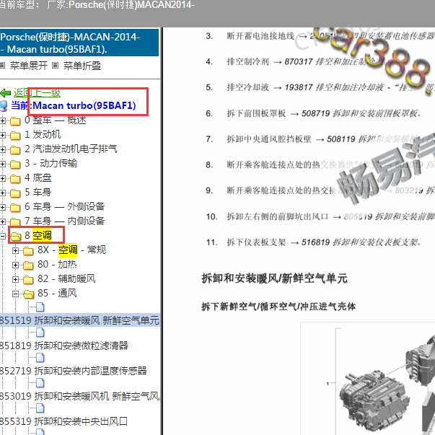
Task: Click the 返回上一级 back link
Action: click(38, 93)
